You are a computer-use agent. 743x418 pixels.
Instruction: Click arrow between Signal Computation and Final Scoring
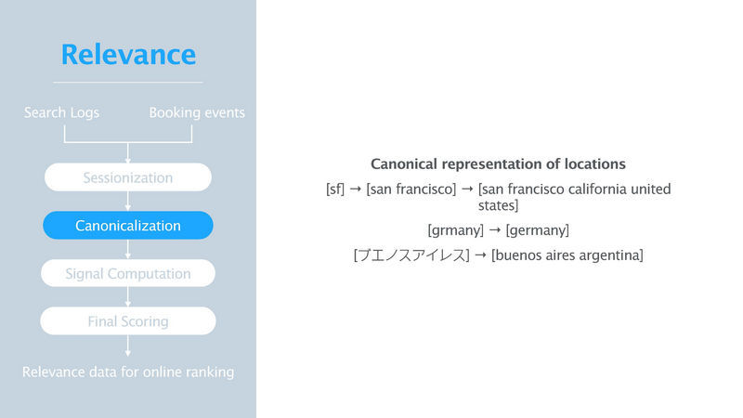[x=128, y=297]
